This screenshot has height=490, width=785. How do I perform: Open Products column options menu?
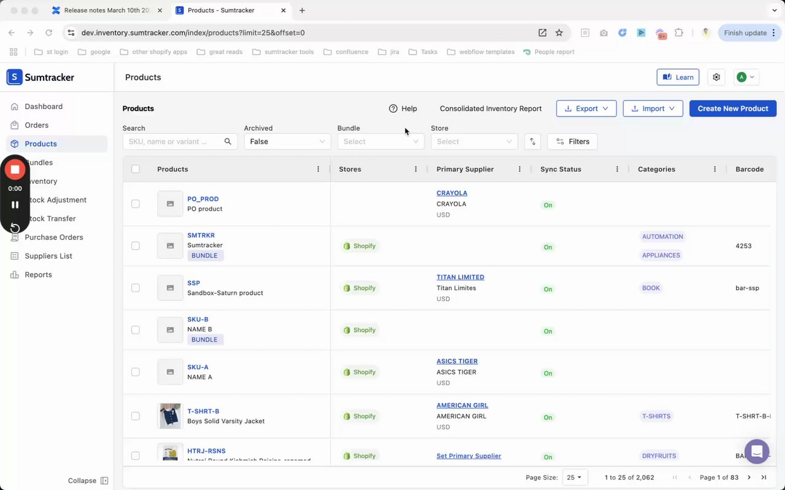coord(318,169)
